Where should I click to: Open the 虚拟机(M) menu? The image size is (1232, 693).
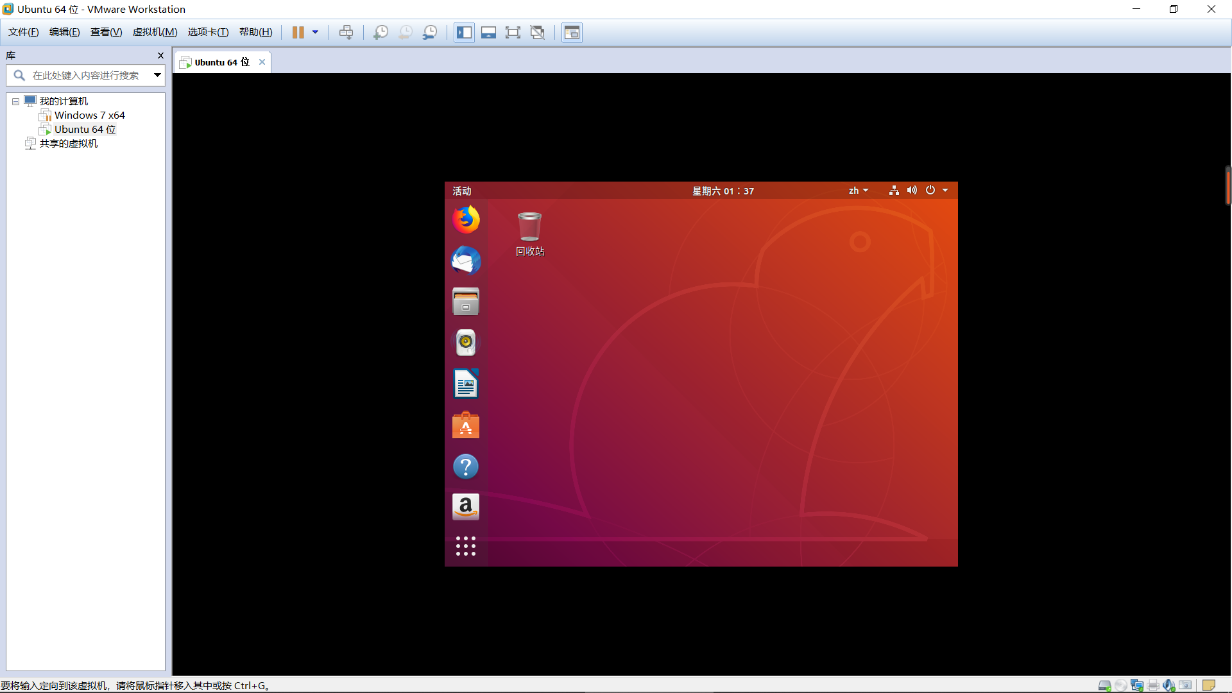155,32
